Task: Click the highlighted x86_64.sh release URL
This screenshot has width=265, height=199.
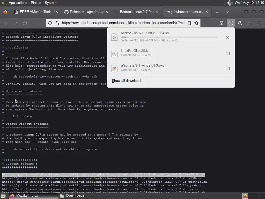Action: [x=104, y=175]
